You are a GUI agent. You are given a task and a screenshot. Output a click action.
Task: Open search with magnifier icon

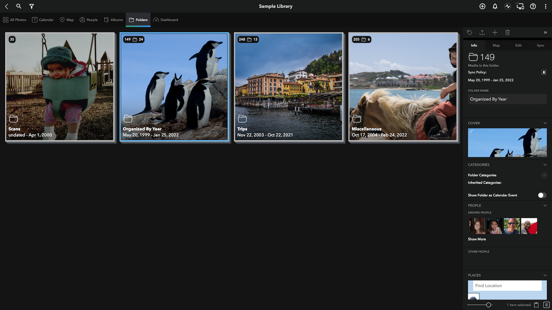point(19,6)
